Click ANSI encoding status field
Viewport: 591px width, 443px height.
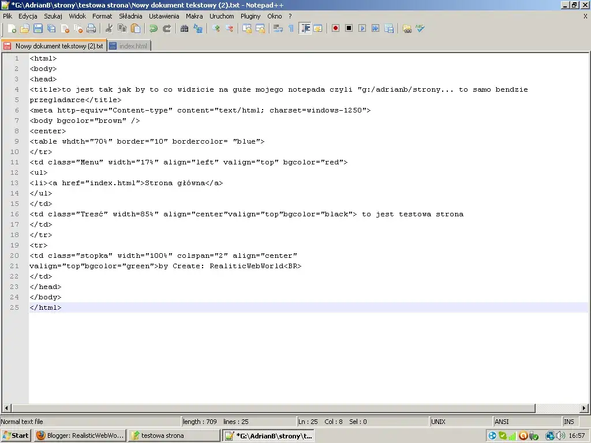pos(528,422)
